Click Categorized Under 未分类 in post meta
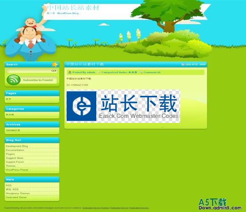 pos(119,72)
